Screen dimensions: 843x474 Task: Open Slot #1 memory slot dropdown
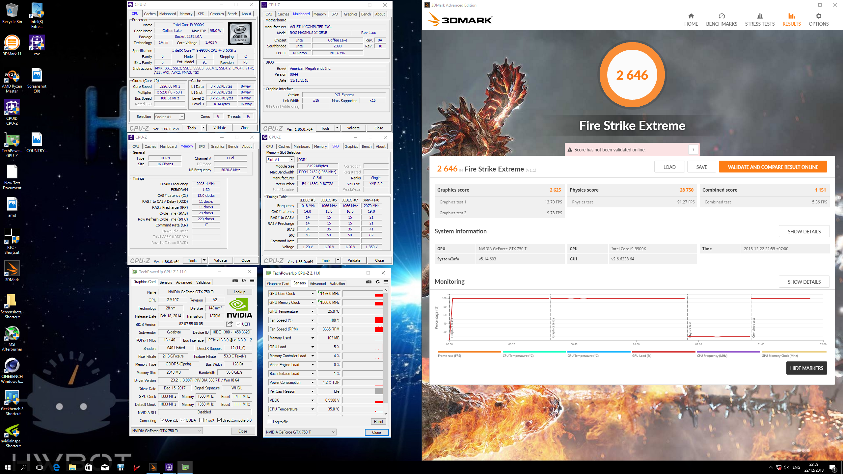point(280,160)
